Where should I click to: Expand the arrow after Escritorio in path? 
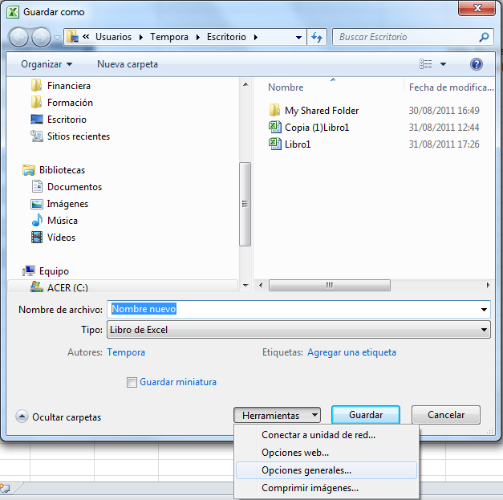pyautogui.click(x=256, y=37)
